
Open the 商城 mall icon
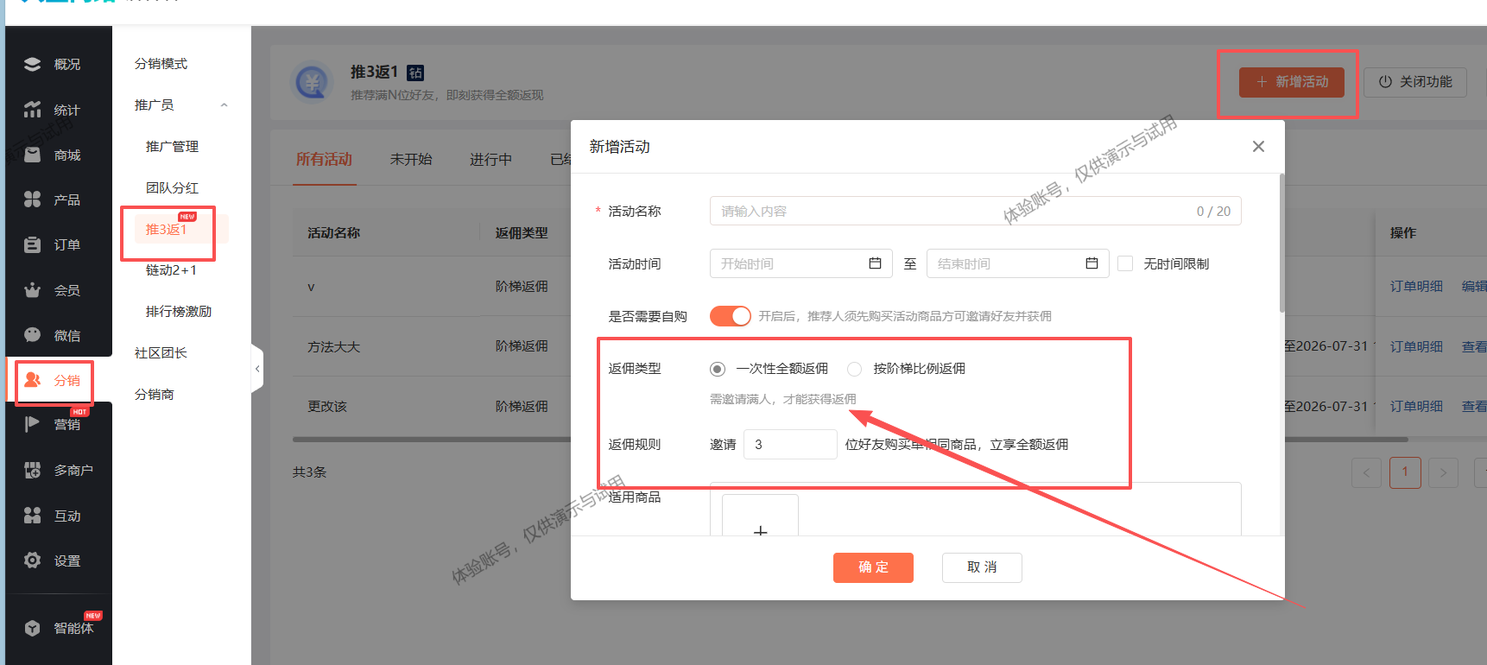tap(33, 155)
